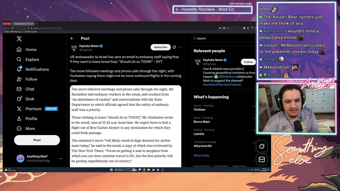Click the Subscribe button on the post
The height and width of the screenshot is (191, 340).
point(161,47)
